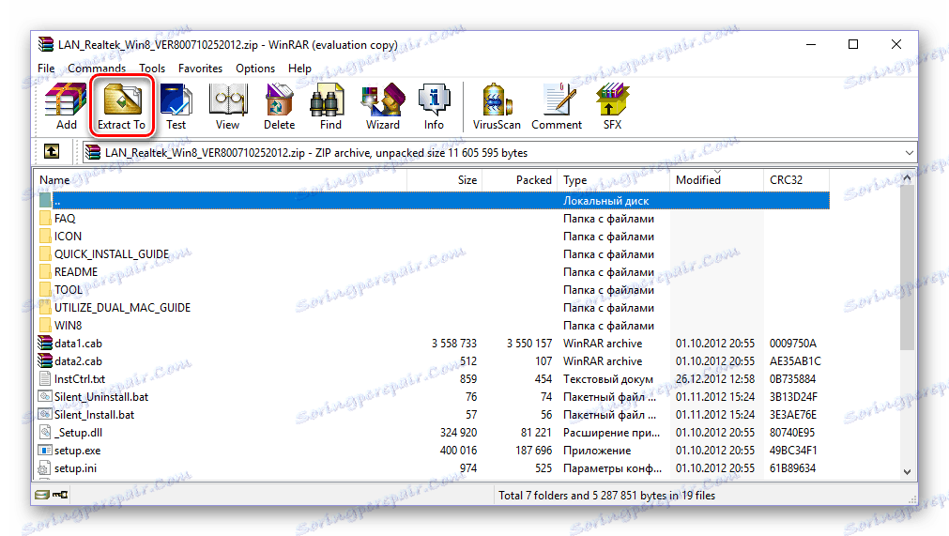949x536 pixels.
Task: Sort list by Size column
Action: 445,179
